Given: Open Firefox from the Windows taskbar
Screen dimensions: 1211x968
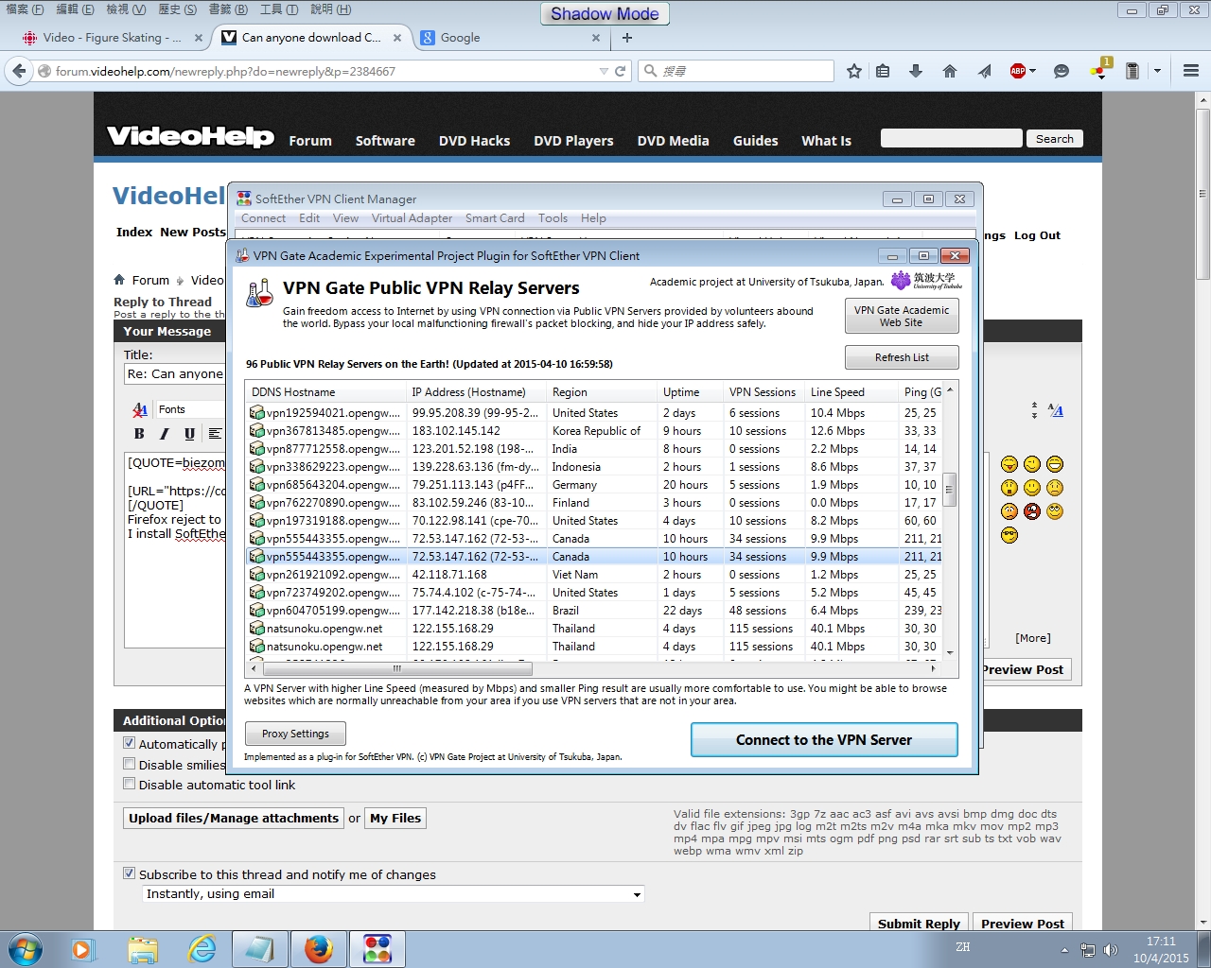Looking at the screenshot, I should point(319,948).
